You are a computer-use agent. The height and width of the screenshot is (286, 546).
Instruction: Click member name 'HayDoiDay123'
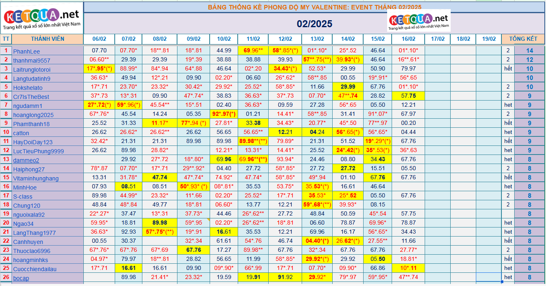(x=33, y=142)
